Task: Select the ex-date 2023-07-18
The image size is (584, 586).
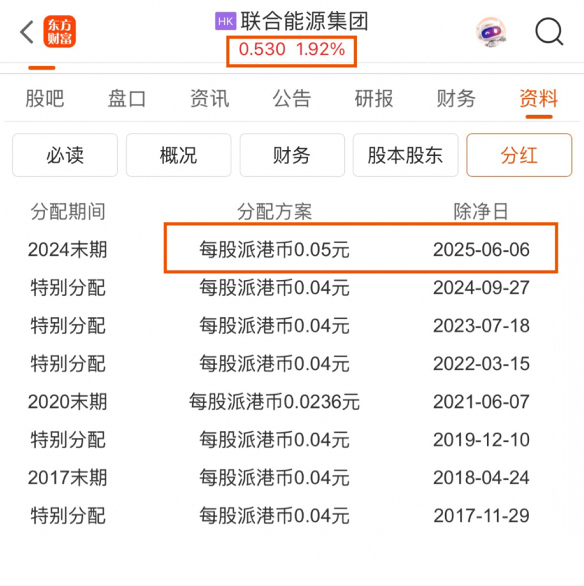Action: (x=481, y=326)
